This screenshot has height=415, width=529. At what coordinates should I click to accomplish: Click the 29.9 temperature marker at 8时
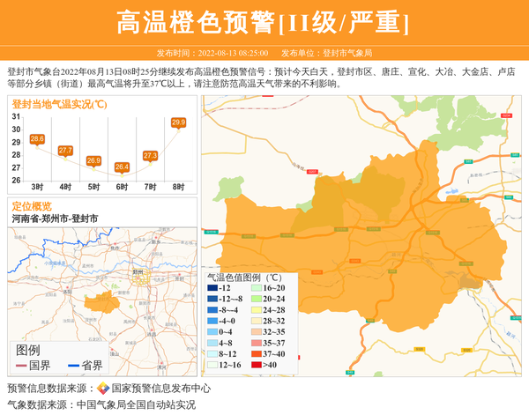[x=178, y=122]
